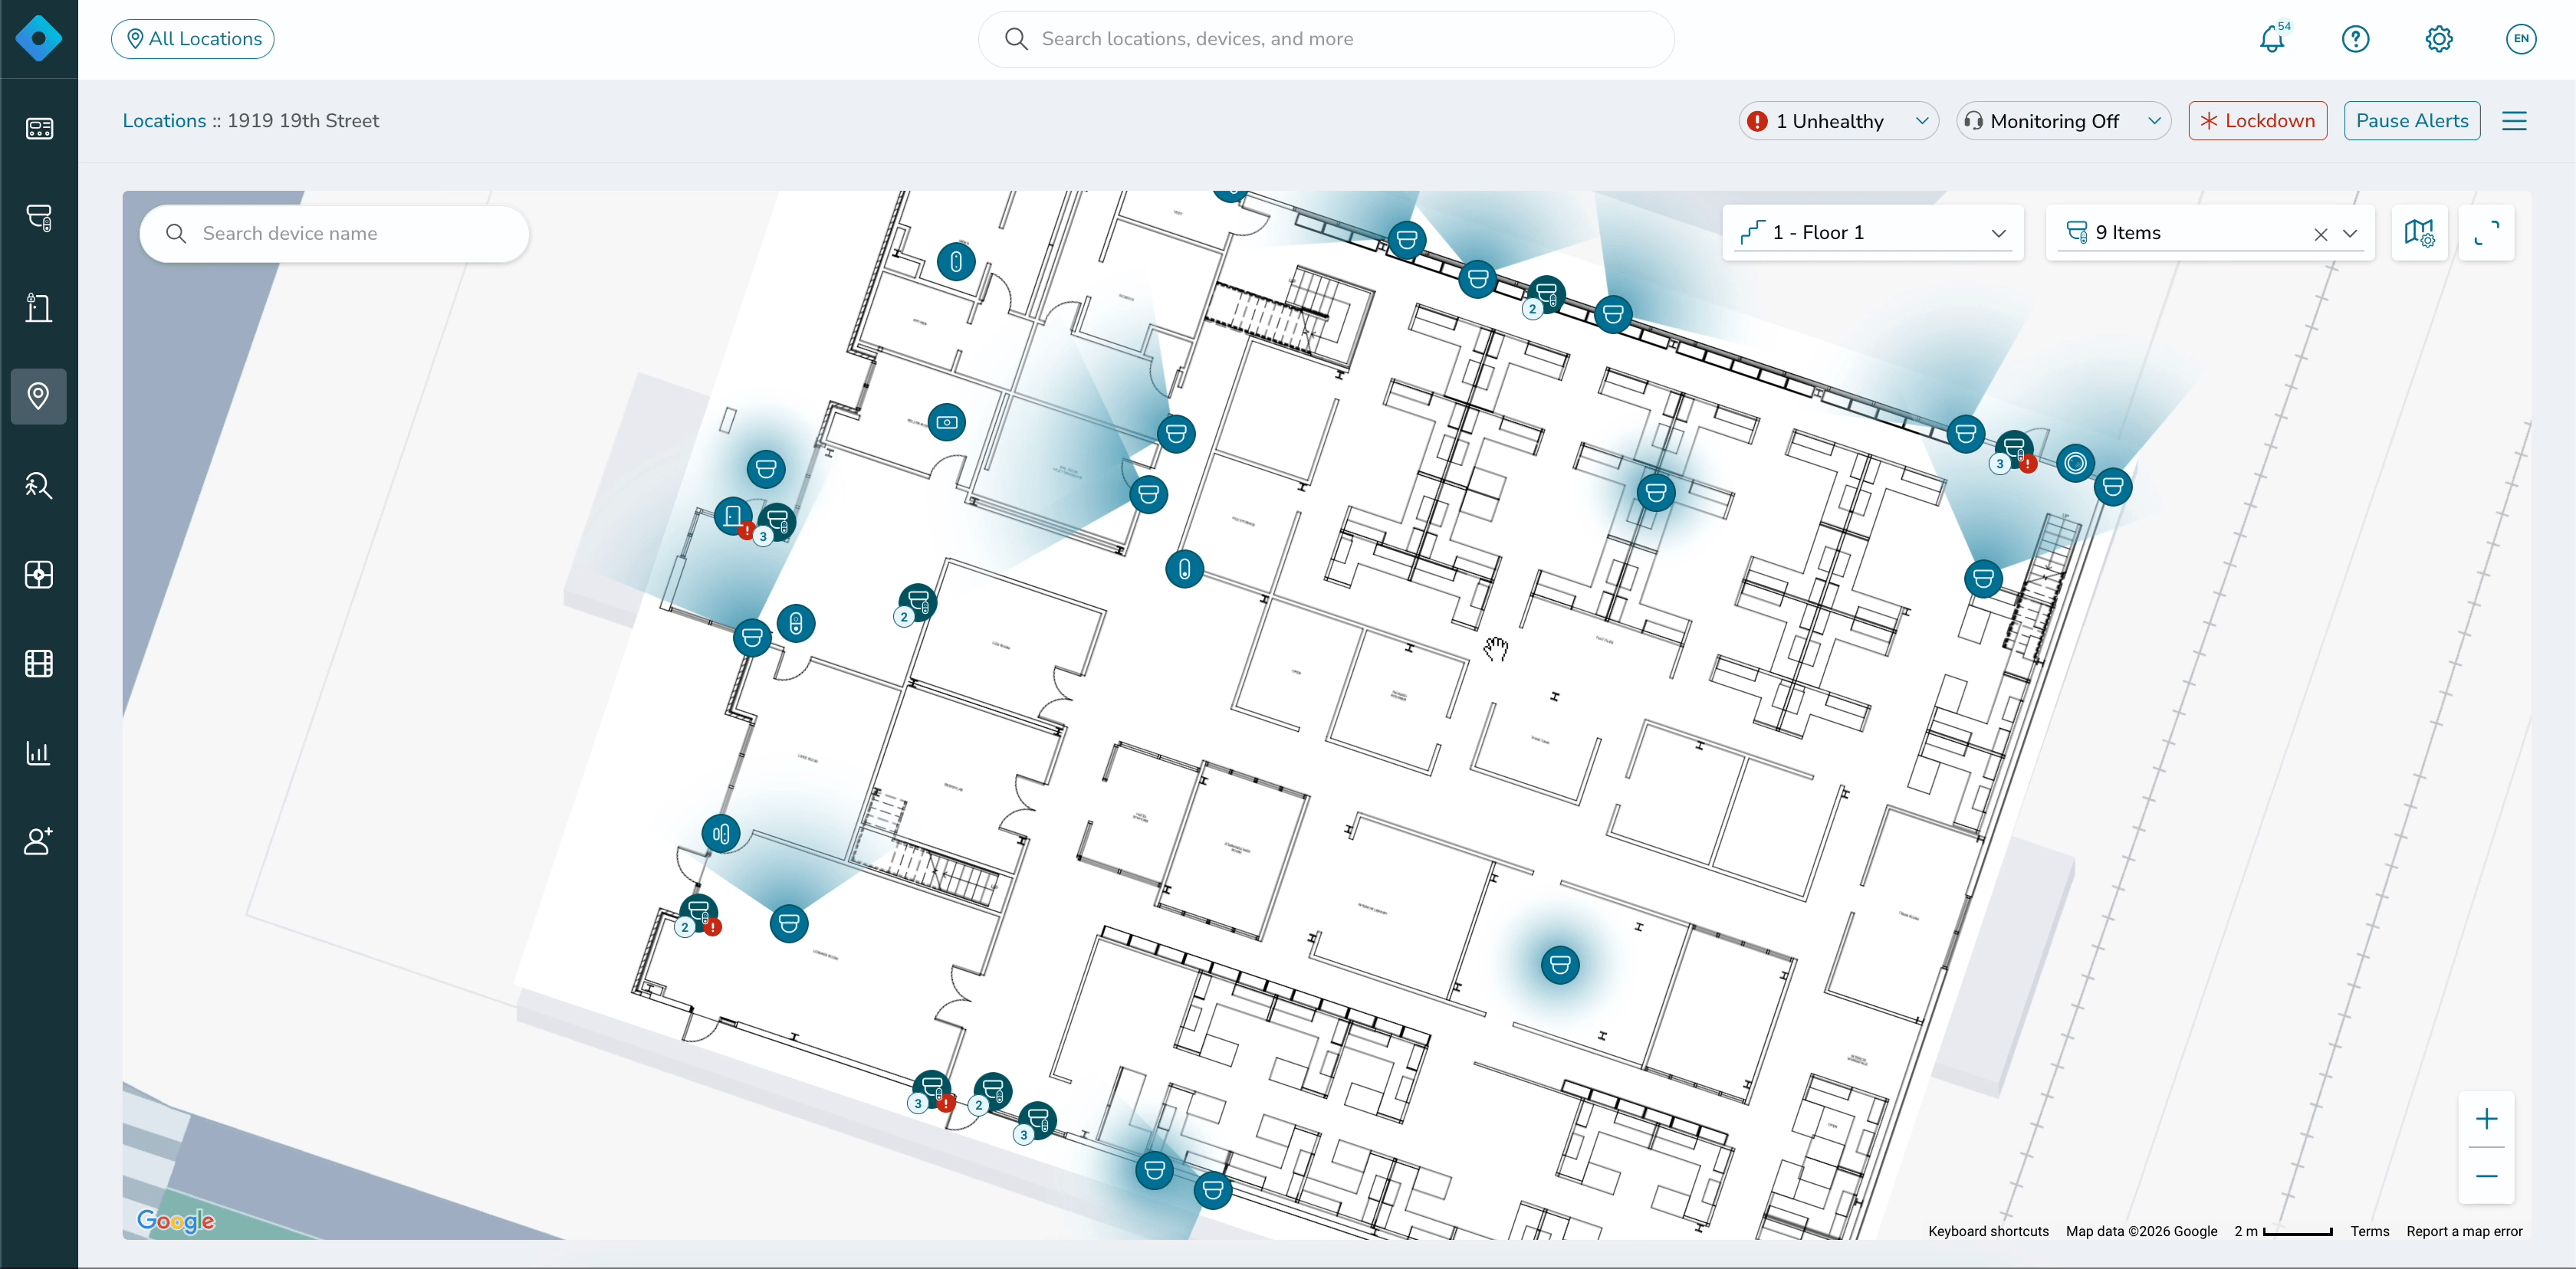Open the notifications bell icon

point(2272,39)
